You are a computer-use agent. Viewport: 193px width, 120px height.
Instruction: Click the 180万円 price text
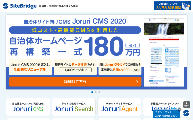click(x=112, y=47)
